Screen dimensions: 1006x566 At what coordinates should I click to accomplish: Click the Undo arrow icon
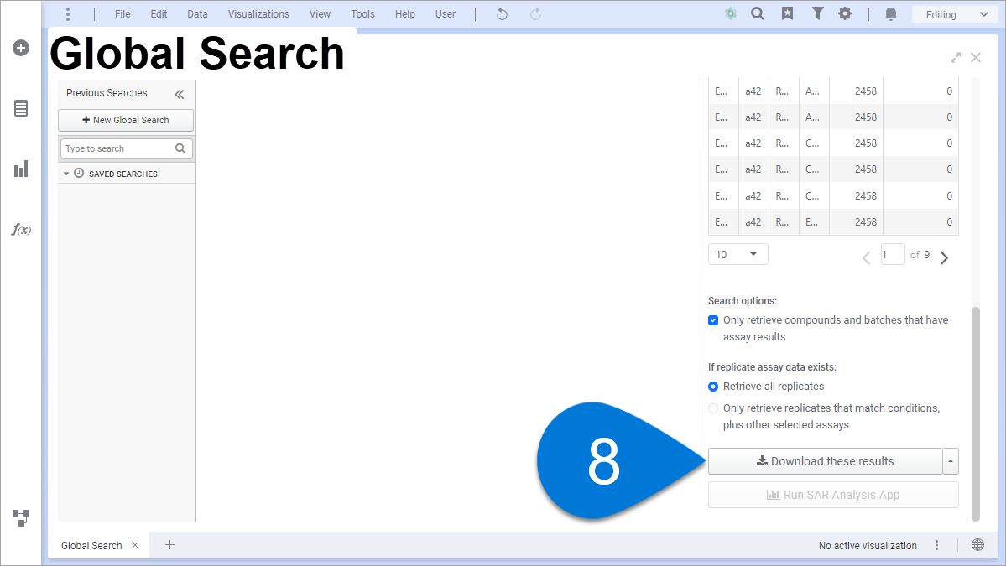click(502, 14)
